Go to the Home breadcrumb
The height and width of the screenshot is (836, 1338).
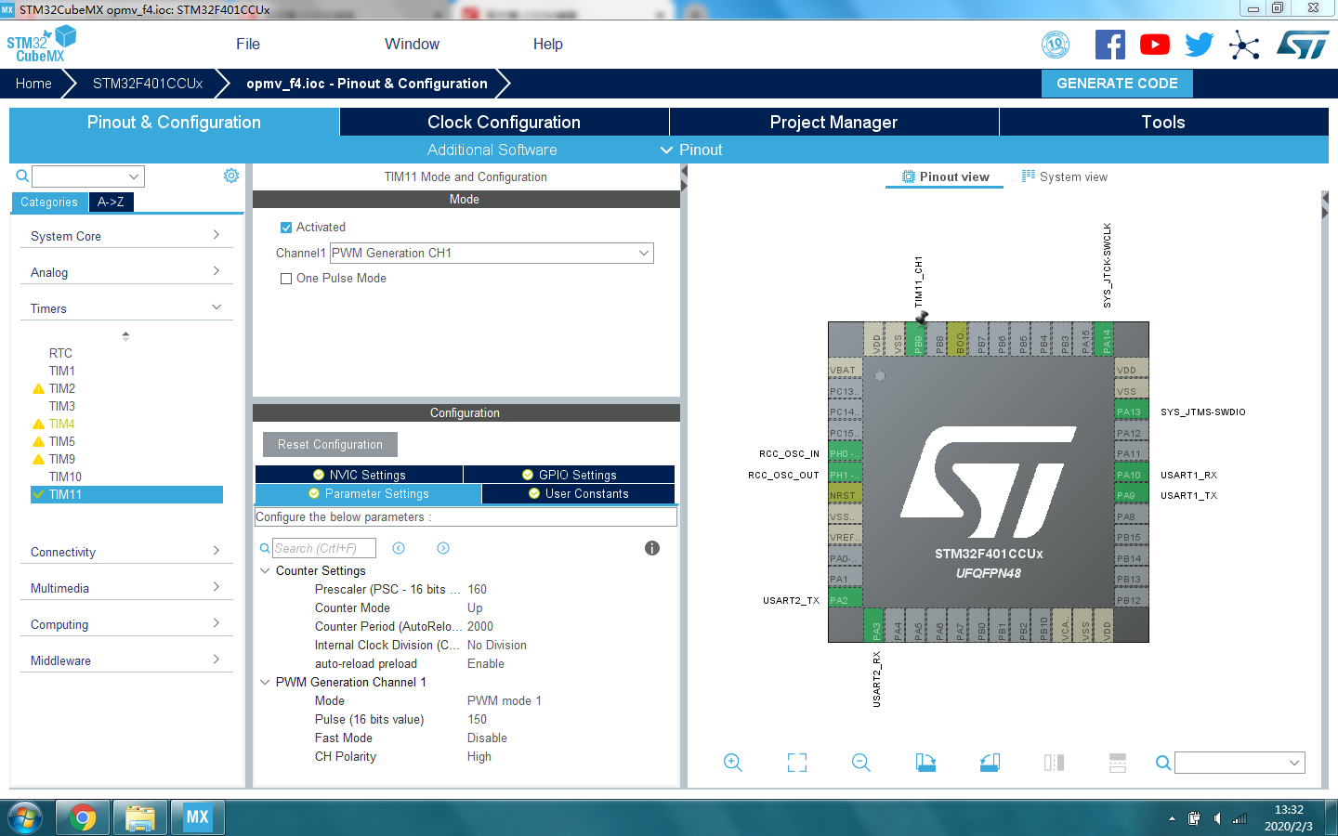[33, 84]
